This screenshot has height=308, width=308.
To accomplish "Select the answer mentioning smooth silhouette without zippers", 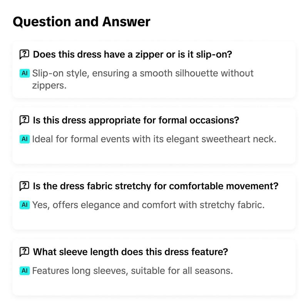I will click(143, 79).
